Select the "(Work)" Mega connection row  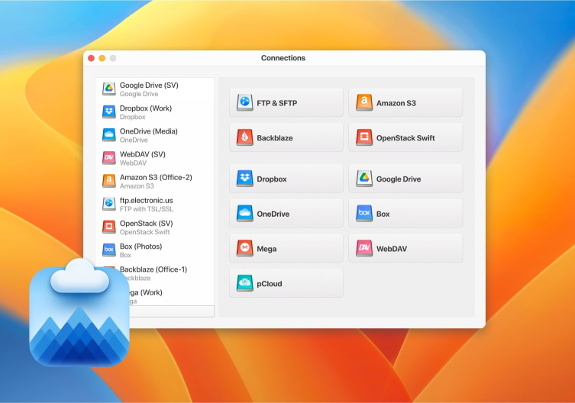pyautogui.click(x=151, y=292)
